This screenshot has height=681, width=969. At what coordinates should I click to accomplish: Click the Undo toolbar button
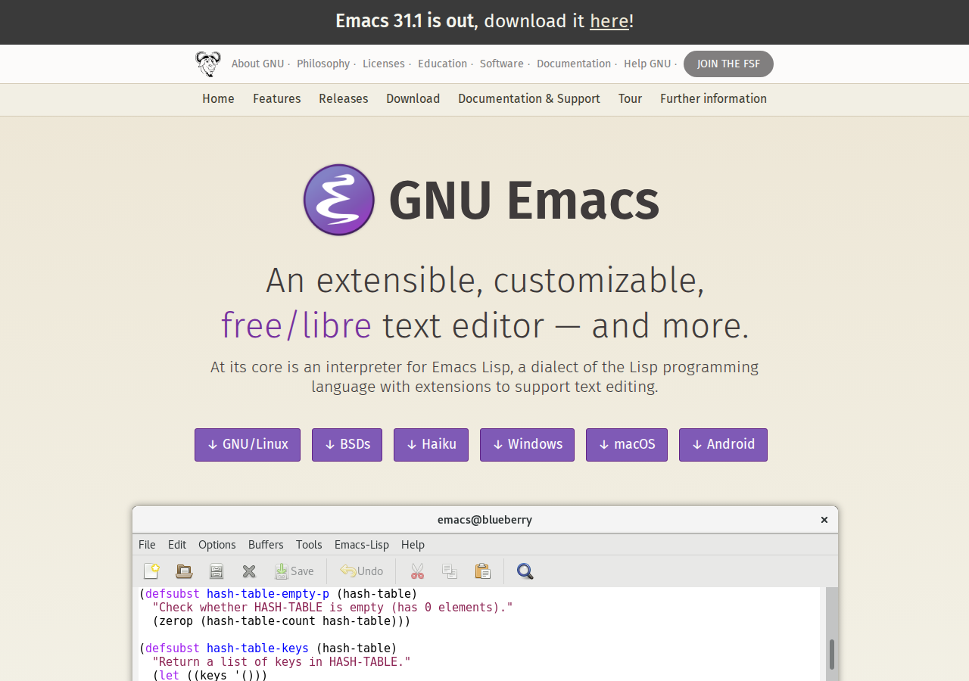(362, 571)
